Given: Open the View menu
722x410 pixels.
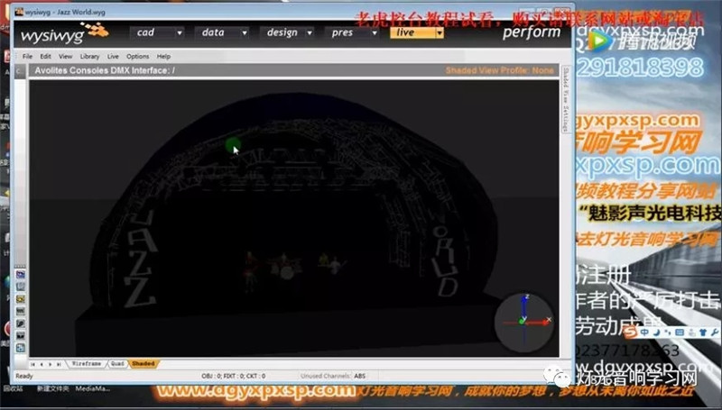Looking at the screenshot, I should pos(65,56).
